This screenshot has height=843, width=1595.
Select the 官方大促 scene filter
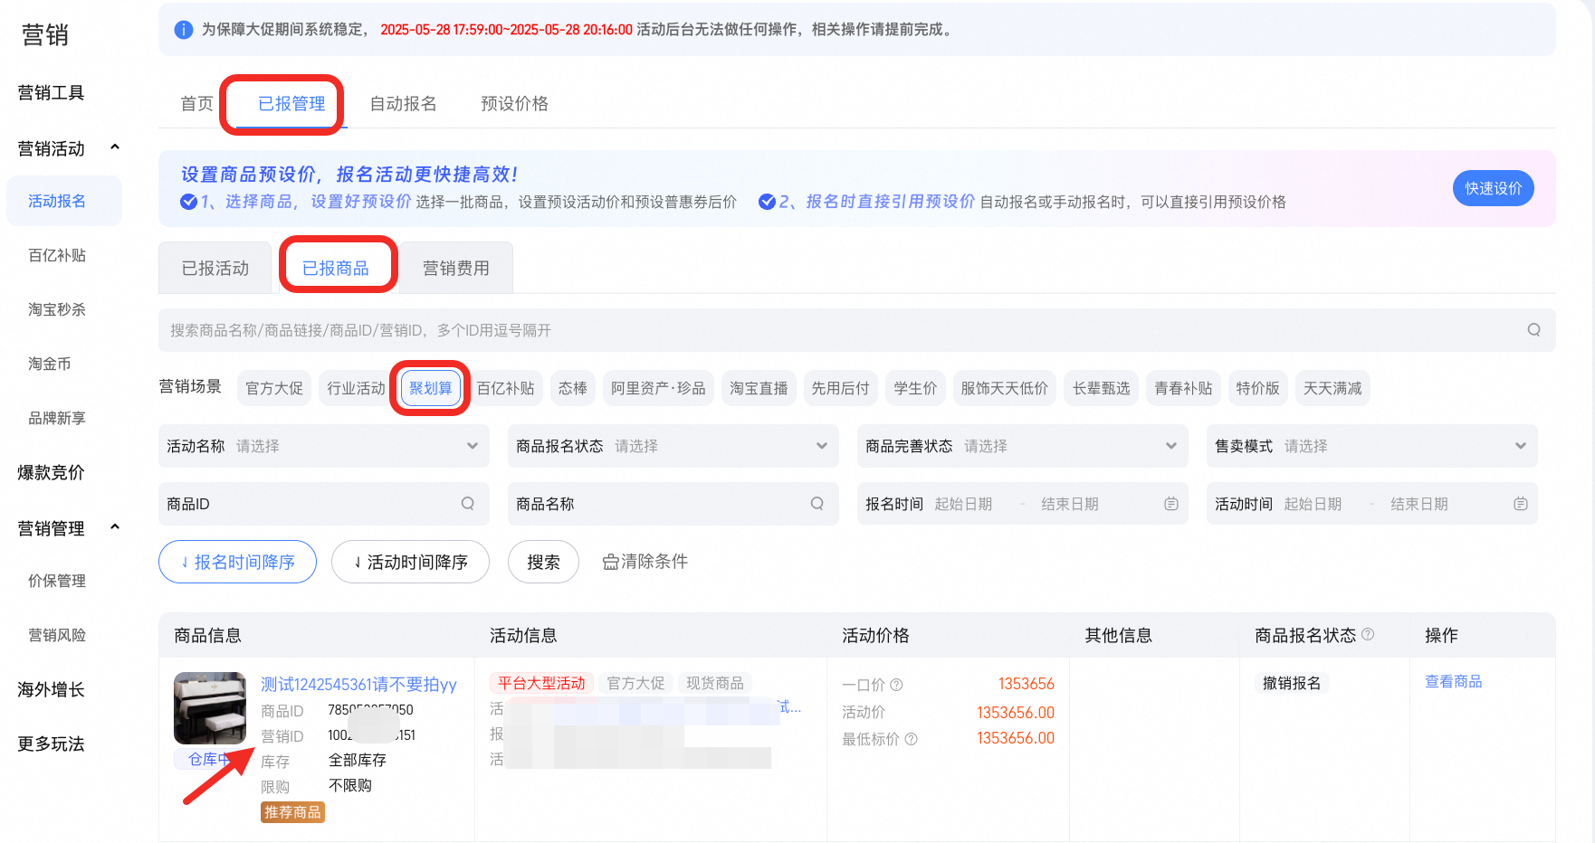coord(274,388)
